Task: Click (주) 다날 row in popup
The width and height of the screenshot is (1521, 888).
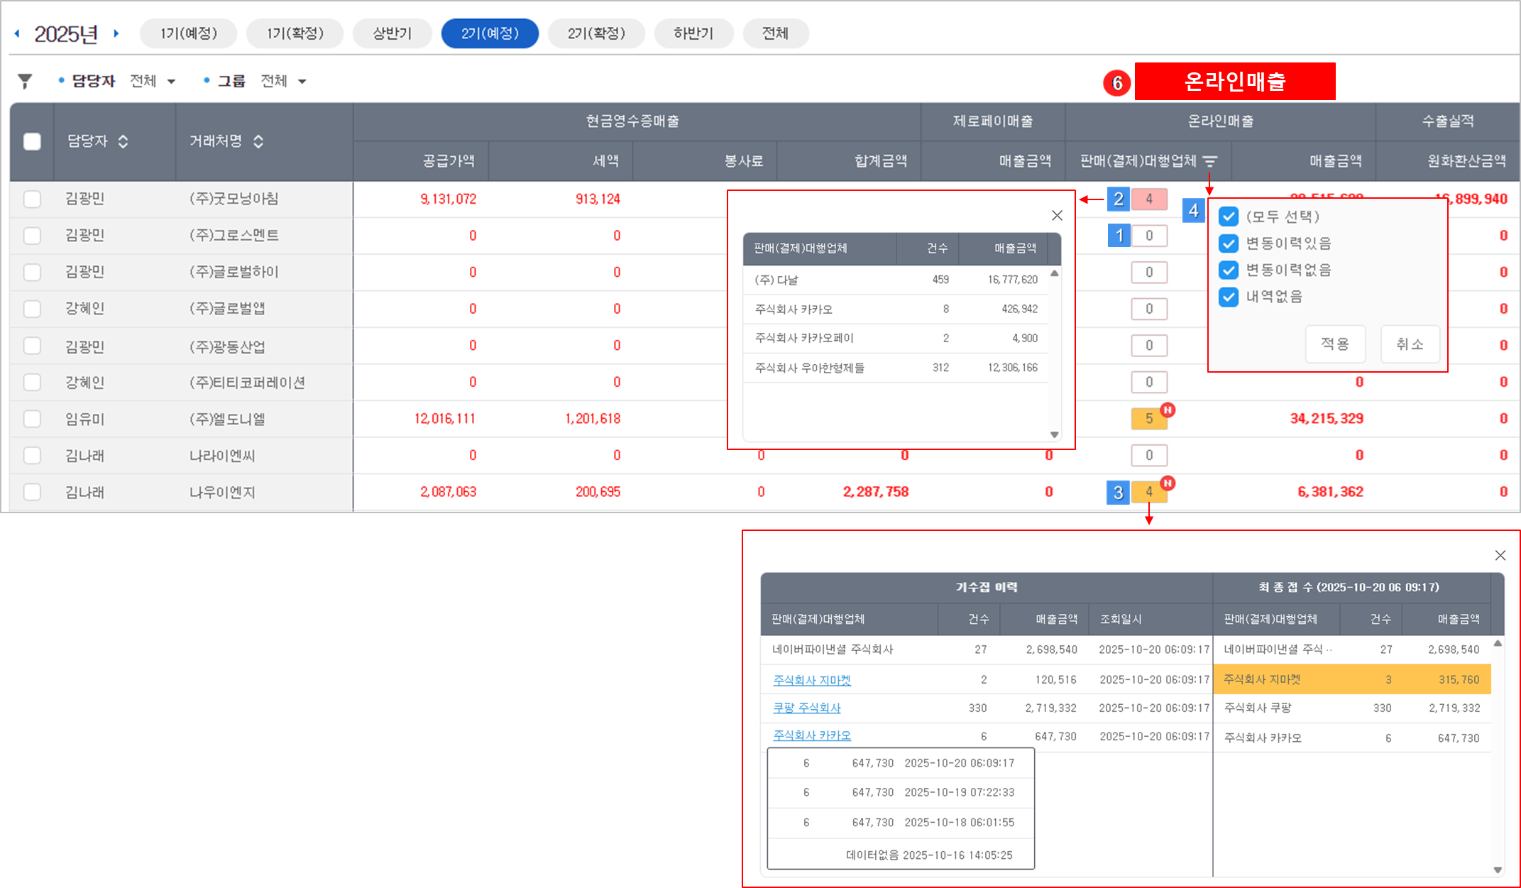Action: [x=896, y=280]
